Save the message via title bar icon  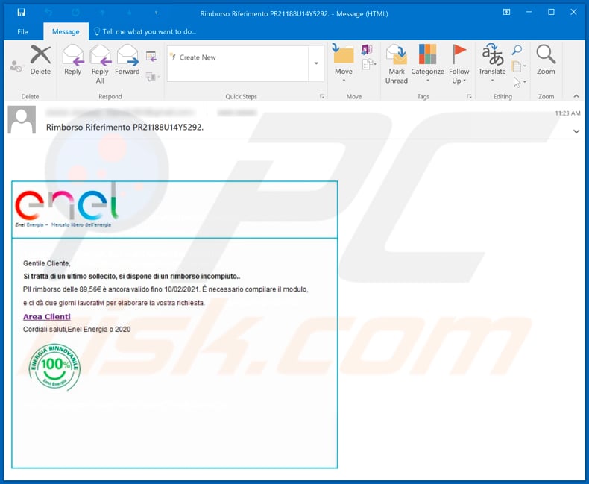point(22,13)
